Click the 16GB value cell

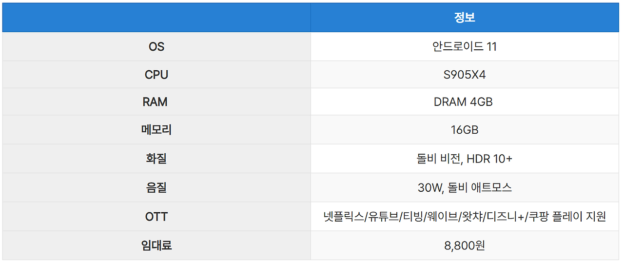click(x=465, y=130)
